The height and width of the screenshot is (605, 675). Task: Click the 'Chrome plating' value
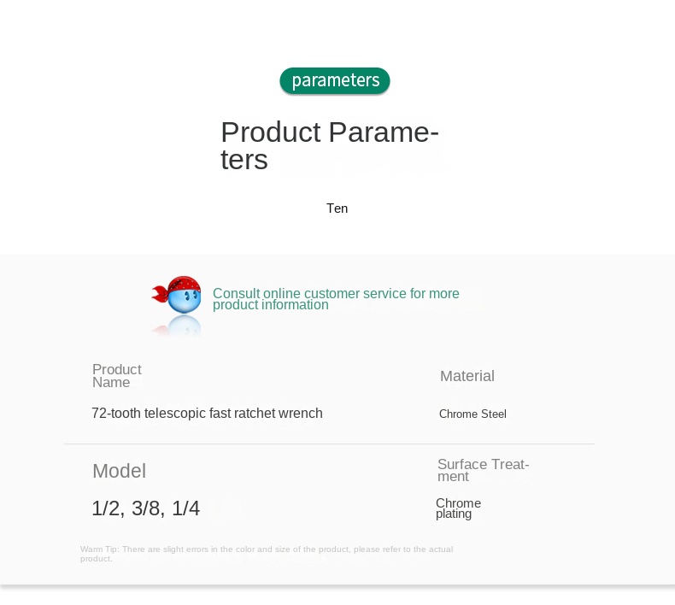pyautogui.click(x=458, y=508)
